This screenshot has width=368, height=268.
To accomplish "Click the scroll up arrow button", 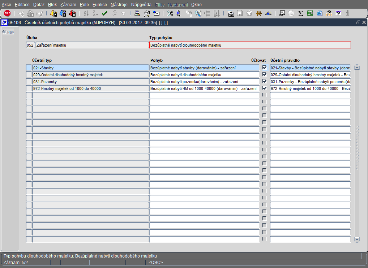I will tap(357, 67).
